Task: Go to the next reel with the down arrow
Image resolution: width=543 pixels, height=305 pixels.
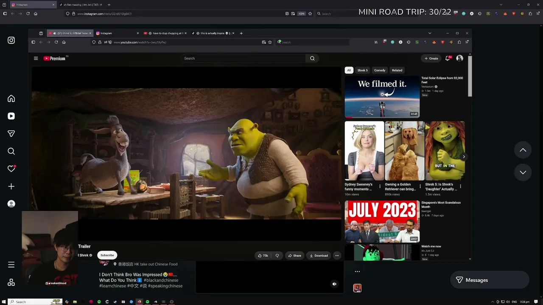Action: (523, 172)
